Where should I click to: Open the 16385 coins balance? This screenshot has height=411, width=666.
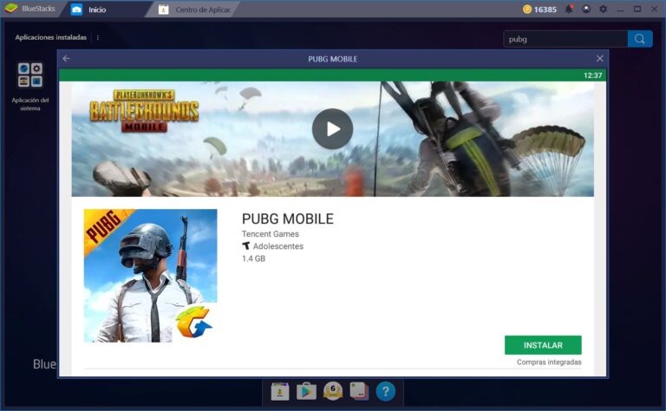[x=539, y=10]
